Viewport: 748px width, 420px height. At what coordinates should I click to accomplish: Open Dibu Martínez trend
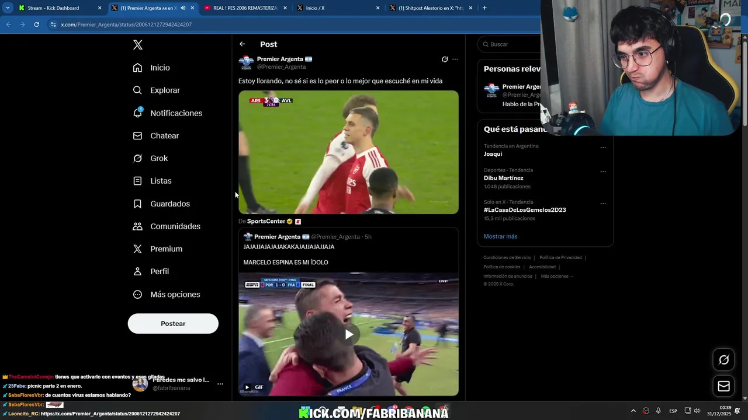point(503,178)
